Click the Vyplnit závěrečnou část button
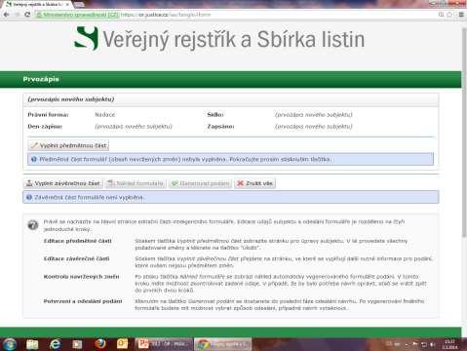This screenshot has height=351, width=467. pyautogui.click(x=63, y=183)
